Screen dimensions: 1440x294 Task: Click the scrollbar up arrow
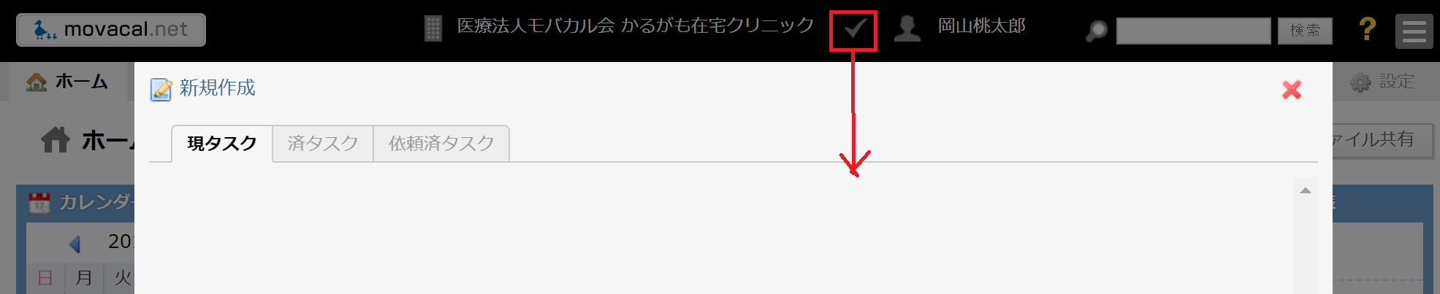[x=1306, y=190]
